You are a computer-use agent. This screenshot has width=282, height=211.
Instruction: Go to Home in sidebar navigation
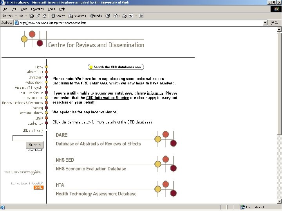[x=39, y=67]
